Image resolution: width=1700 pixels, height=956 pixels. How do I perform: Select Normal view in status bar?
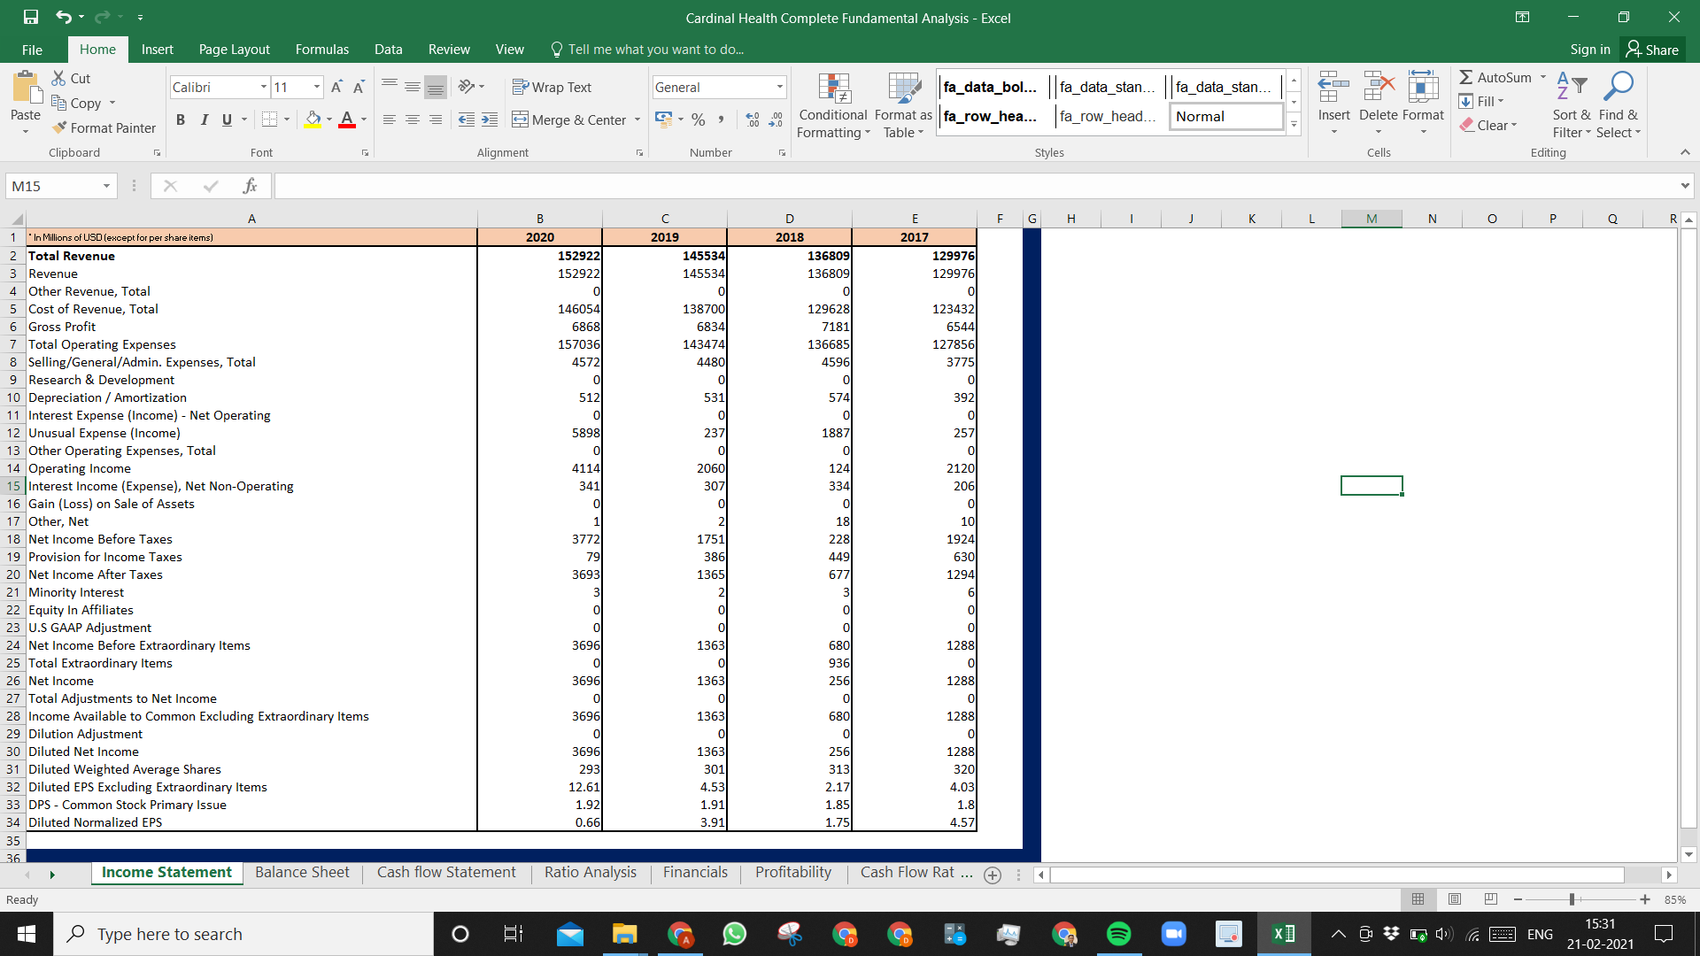(1418, 899)
